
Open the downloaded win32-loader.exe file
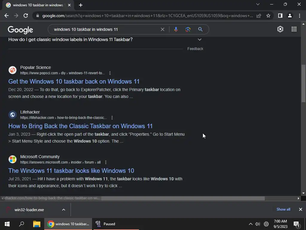point(29,210)
